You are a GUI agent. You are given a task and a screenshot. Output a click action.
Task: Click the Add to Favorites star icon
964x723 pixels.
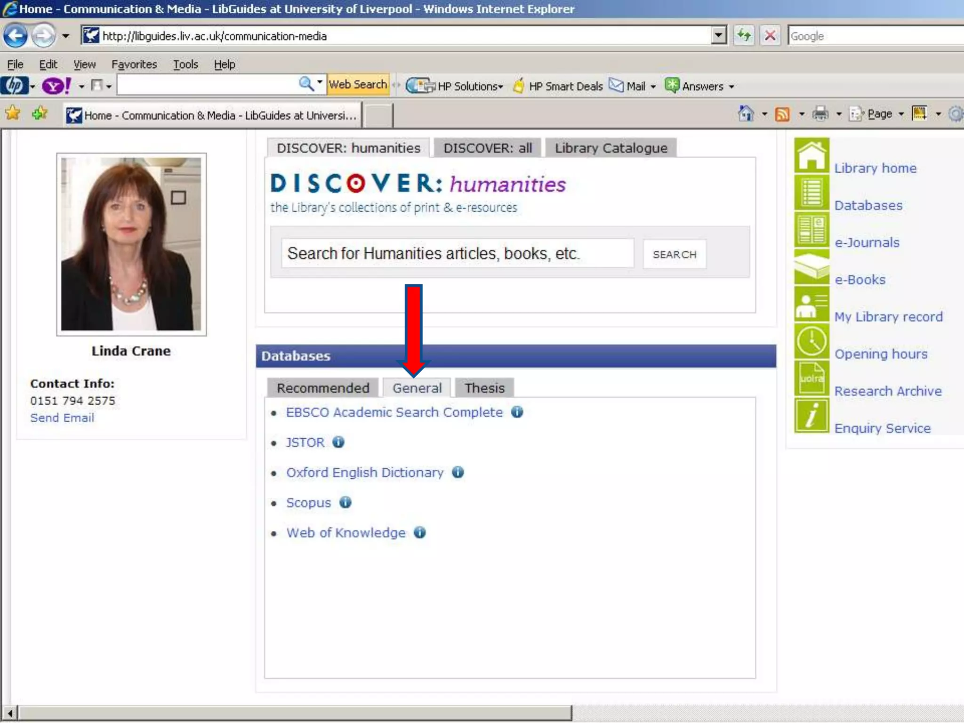(x=40, y=113)
